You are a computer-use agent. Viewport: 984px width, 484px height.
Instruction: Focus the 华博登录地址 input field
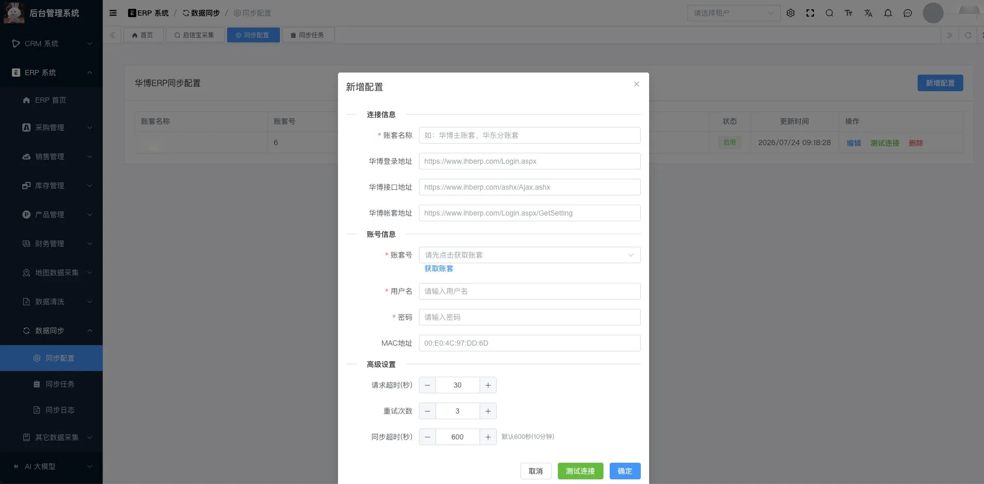coord(529,161)
